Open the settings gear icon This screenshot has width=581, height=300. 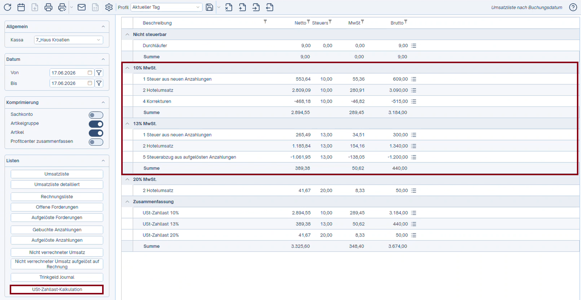(x=109, y=7)
